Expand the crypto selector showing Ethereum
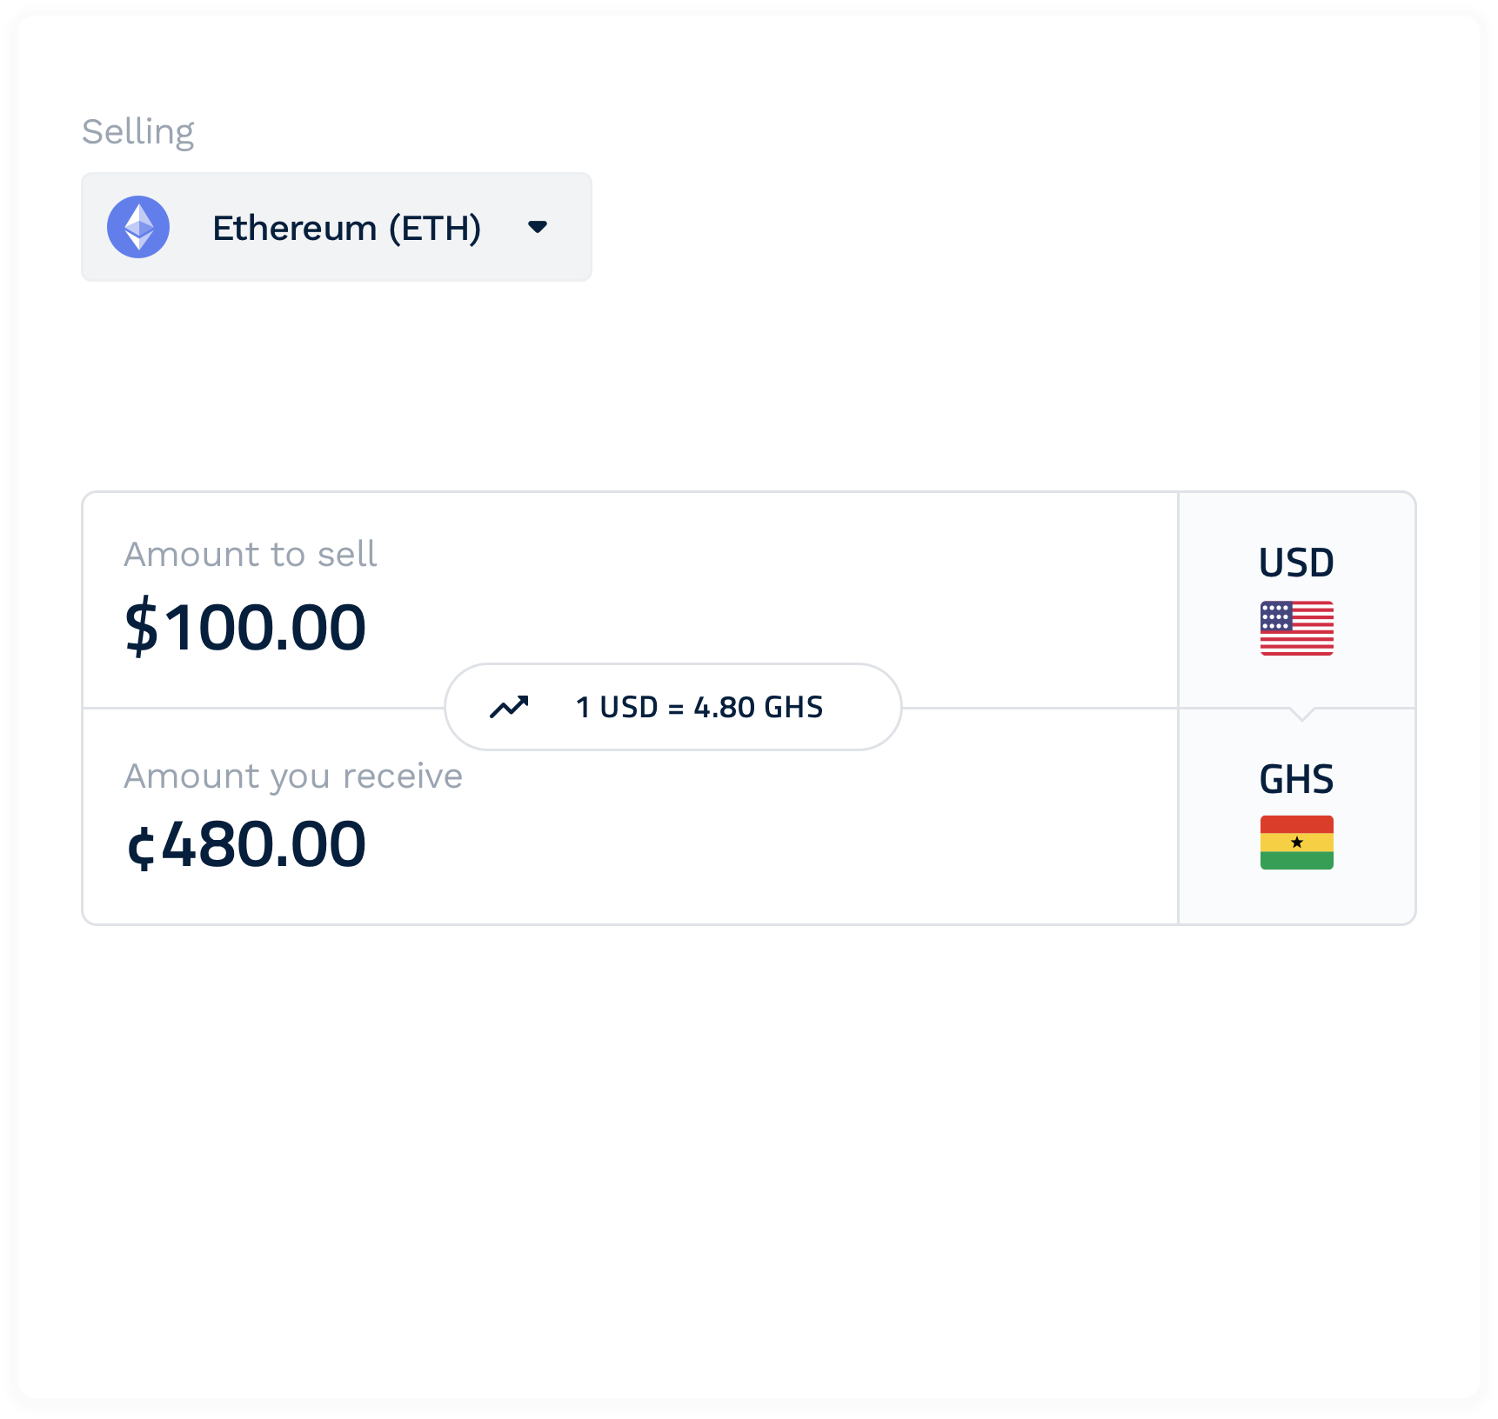The image size is (1498, 1419). pyautogui.click(x=337, y=227)
